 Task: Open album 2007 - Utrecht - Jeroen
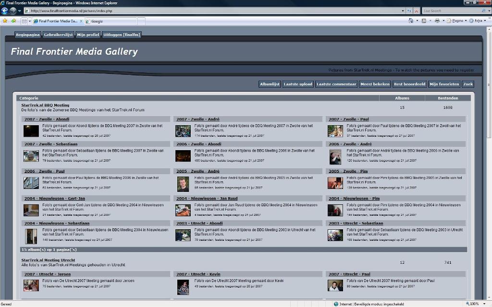pyautogui.click(x=48, y=274)
